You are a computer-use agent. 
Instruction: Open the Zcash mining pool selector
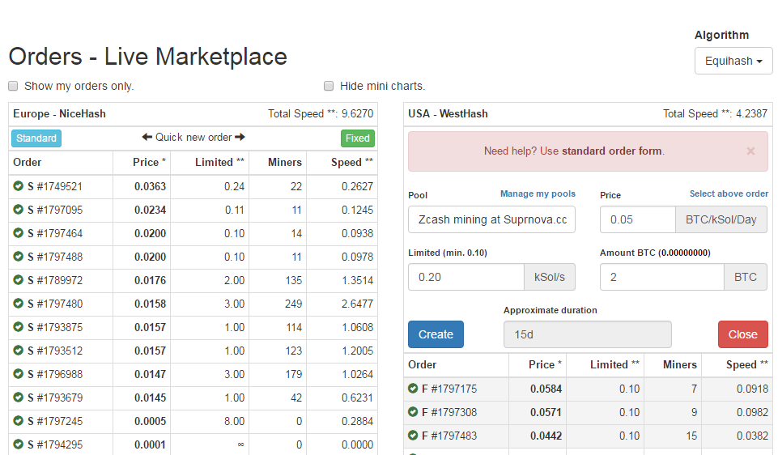491,219
